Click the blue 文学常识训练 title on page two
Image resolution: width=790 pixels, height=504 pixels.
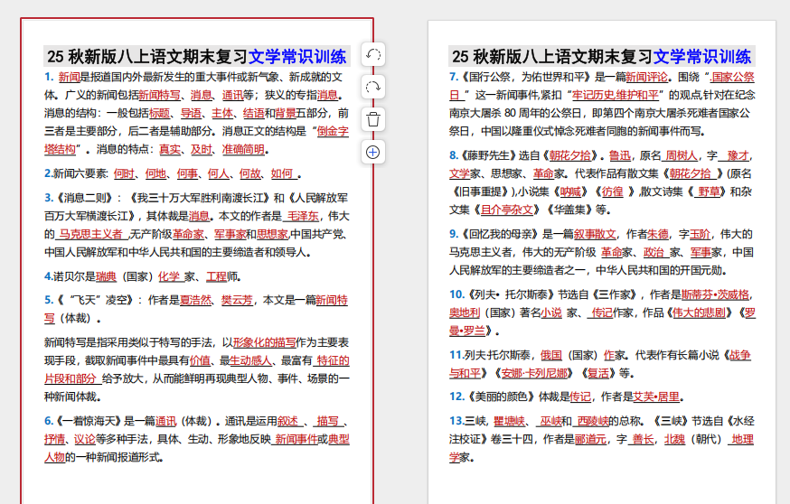tap(702, 56)
